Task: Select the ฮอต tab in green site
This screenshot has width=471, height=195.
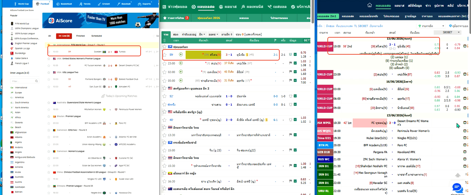Action: (x=176, y=34)
